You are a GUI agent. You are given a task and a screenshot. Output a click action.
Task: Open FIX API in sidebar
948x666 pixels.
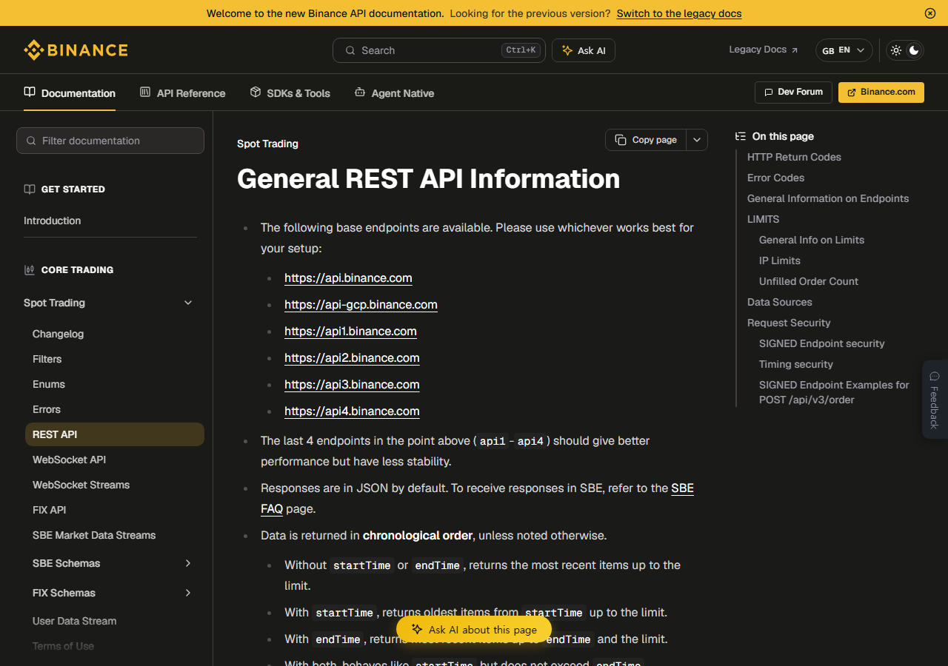point(50,510)
